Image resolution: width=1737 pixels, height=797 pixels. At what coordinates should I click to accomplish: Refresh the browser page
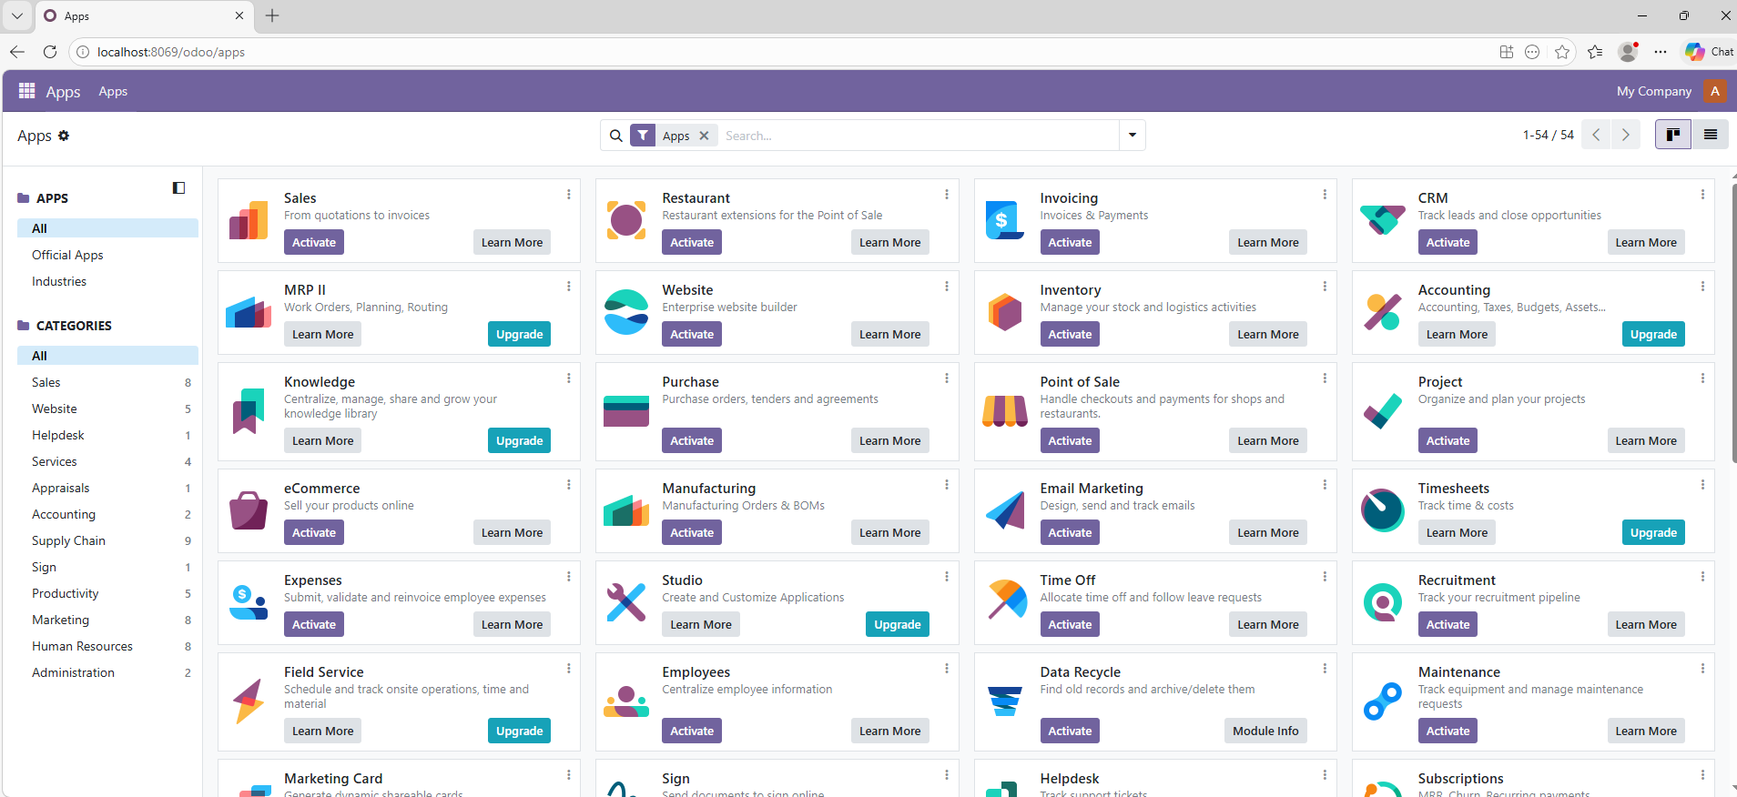pos(50,52)
